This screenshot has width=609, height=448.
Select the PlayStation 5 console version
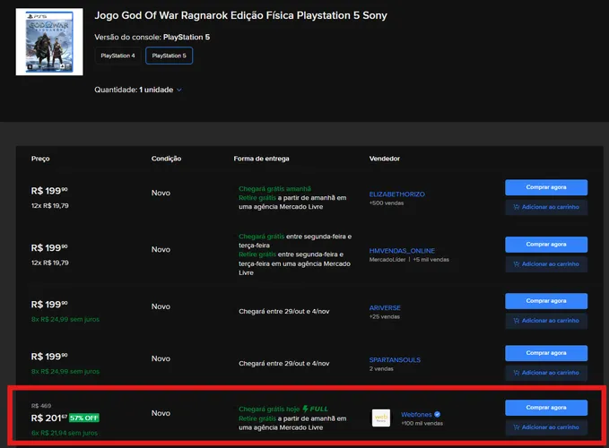click(169, 56)
